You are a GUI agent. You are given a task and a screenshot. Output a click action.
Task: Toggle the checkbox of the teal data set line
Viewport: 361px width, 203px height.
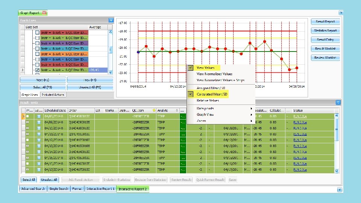(x=37, y=48)
